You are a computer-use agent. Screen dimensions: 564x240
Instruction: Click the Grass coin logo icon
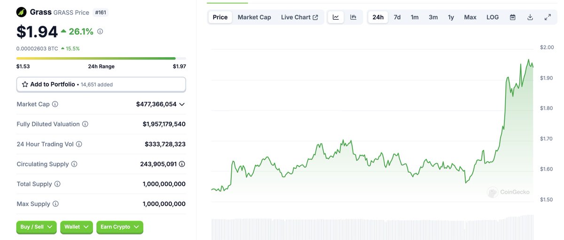[x=21, y=12]
